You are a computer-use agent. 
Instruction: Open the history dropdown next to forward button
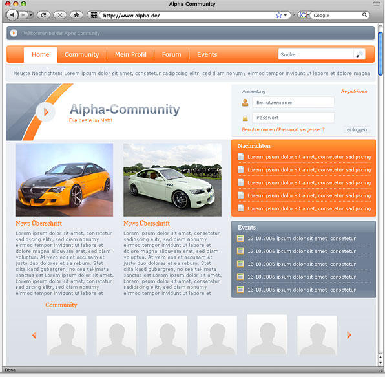tap(31, 16)
